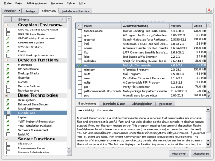
Task: Collapse the Graphical Environments group
Action: 6,25
